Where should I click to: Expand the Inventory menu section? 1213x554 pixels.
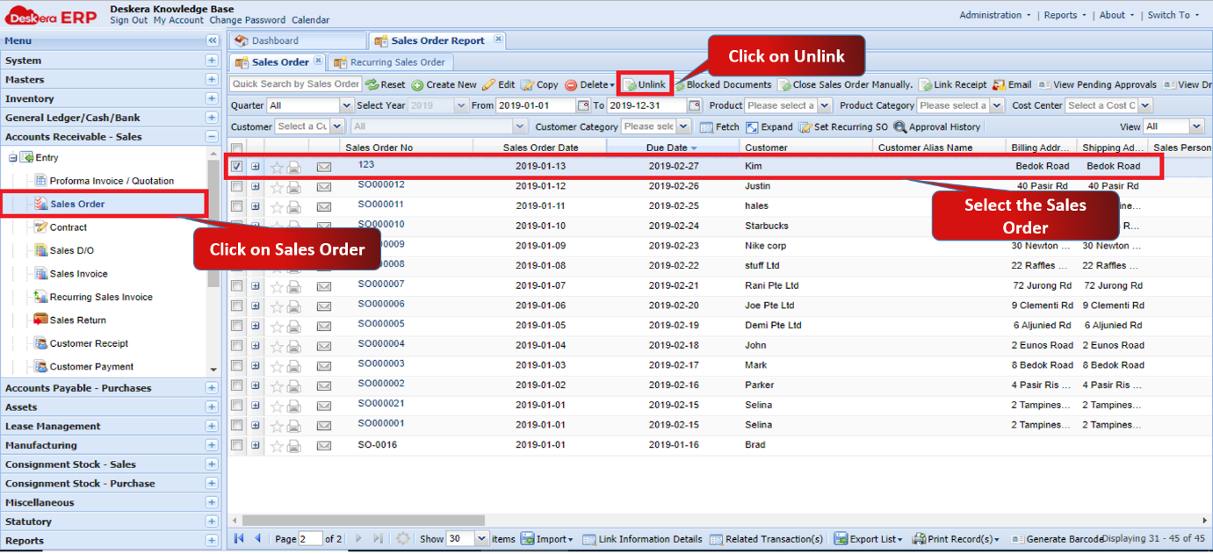(212, 98)
